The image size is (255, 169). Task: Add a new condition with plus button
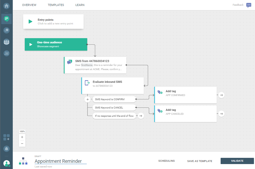88,99
